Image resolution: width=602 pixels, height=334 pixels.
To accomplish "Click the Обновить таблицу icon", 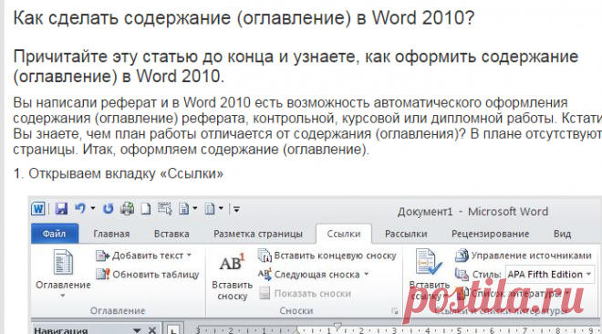I will click(x=102, y=274).
